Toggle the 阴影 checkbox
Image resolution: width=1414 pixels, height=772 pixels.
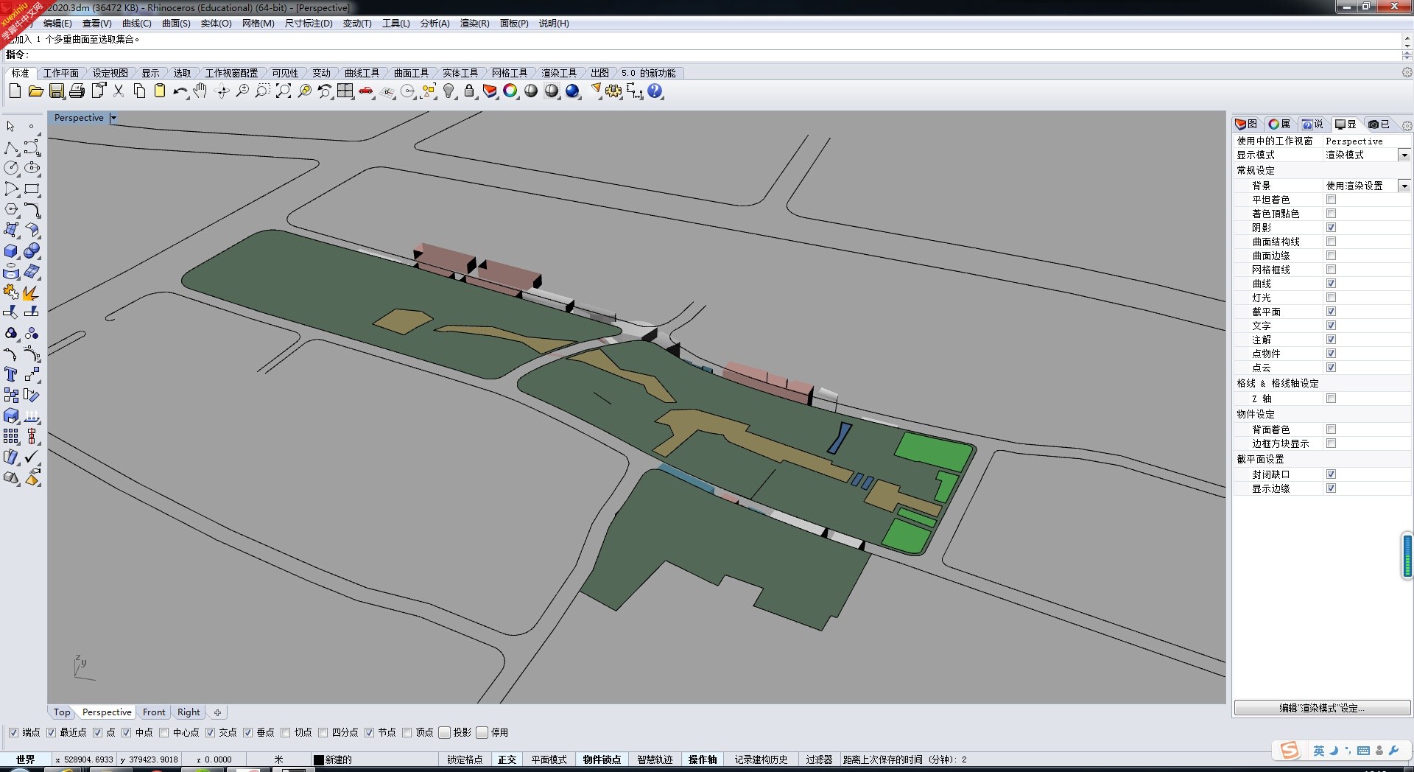click(1331, 228)
